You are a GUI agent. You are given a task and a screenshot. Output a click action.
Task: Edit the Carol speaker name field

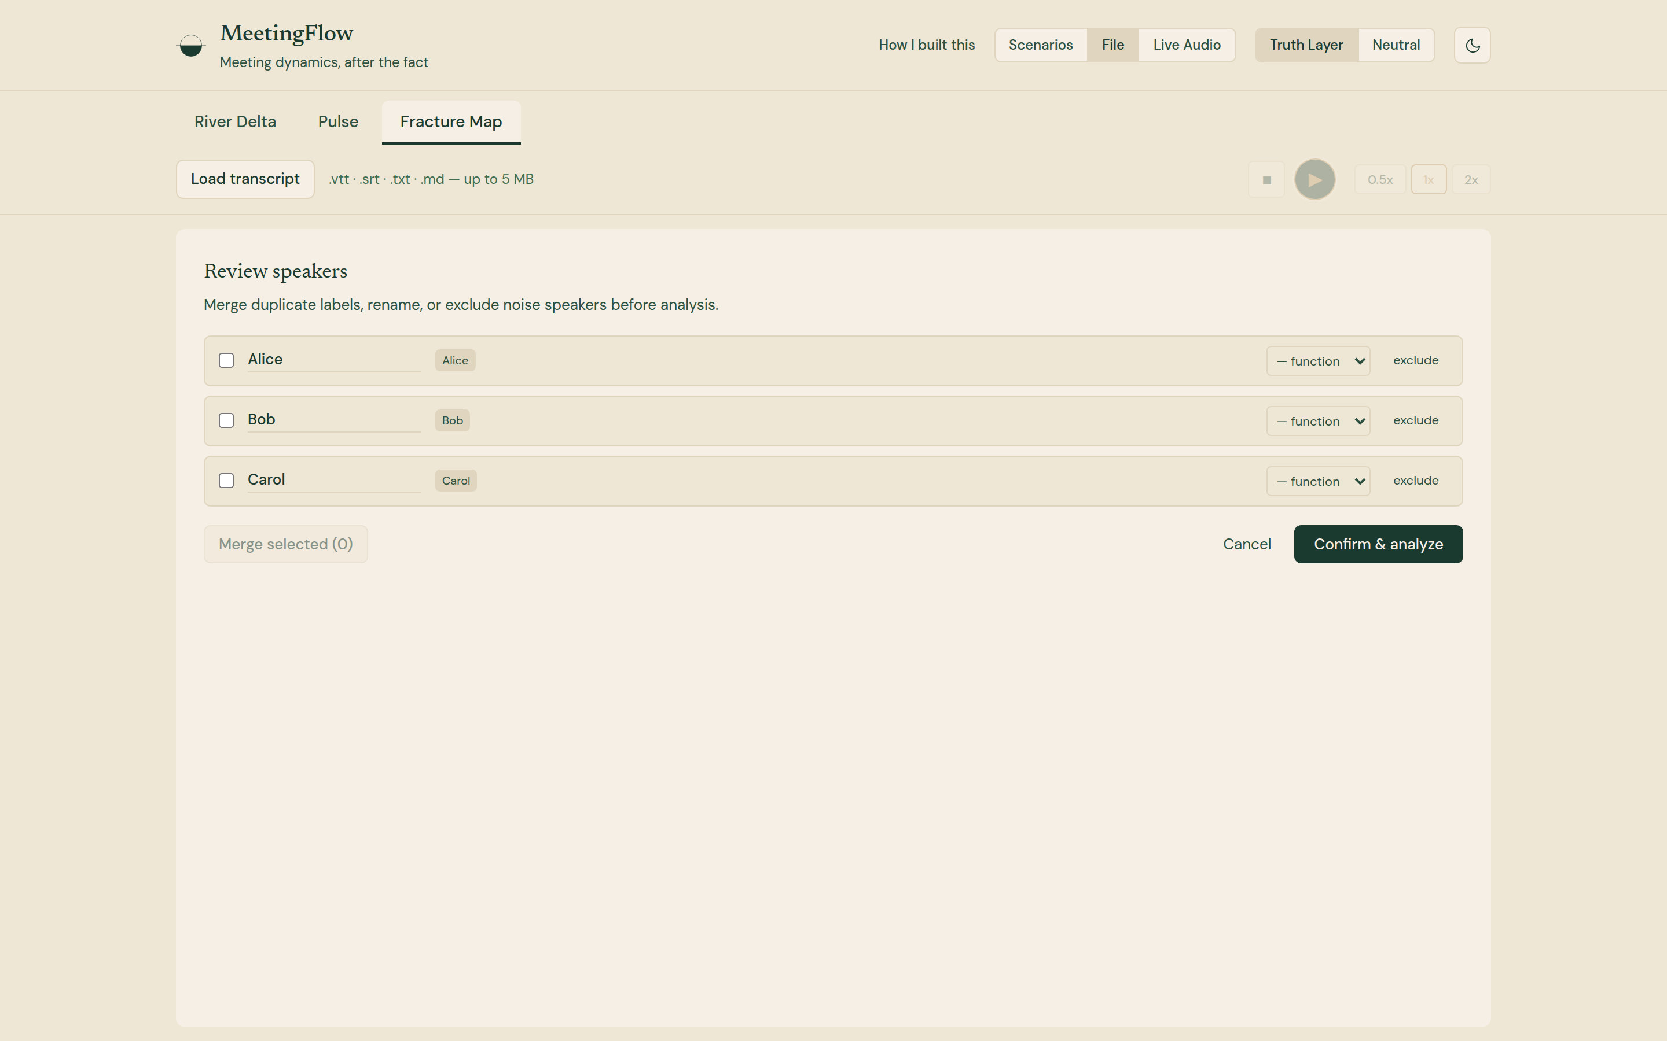coord(334,480)
